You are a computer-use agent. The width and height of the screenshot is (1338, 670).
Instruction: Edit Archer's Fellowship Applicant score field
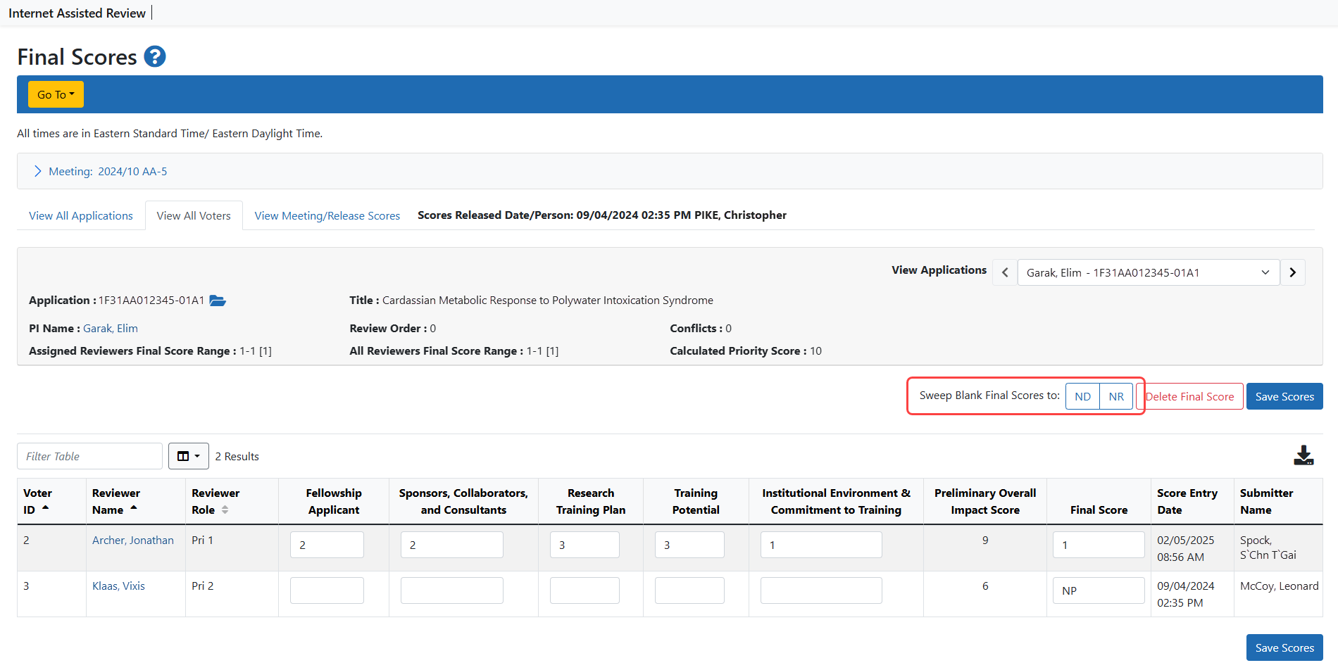pos(327,545)
